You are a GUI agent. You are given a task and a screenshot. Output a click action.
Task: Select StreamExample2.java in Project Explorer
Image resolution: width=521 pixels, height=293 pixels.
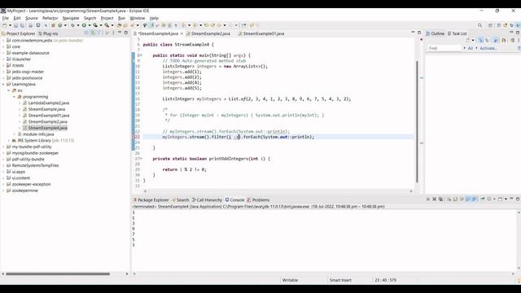point(47,122)
